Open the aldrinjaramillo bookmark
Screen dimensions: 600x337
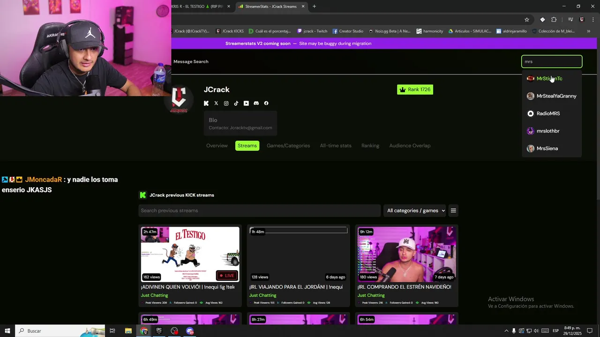pos(511,31)
